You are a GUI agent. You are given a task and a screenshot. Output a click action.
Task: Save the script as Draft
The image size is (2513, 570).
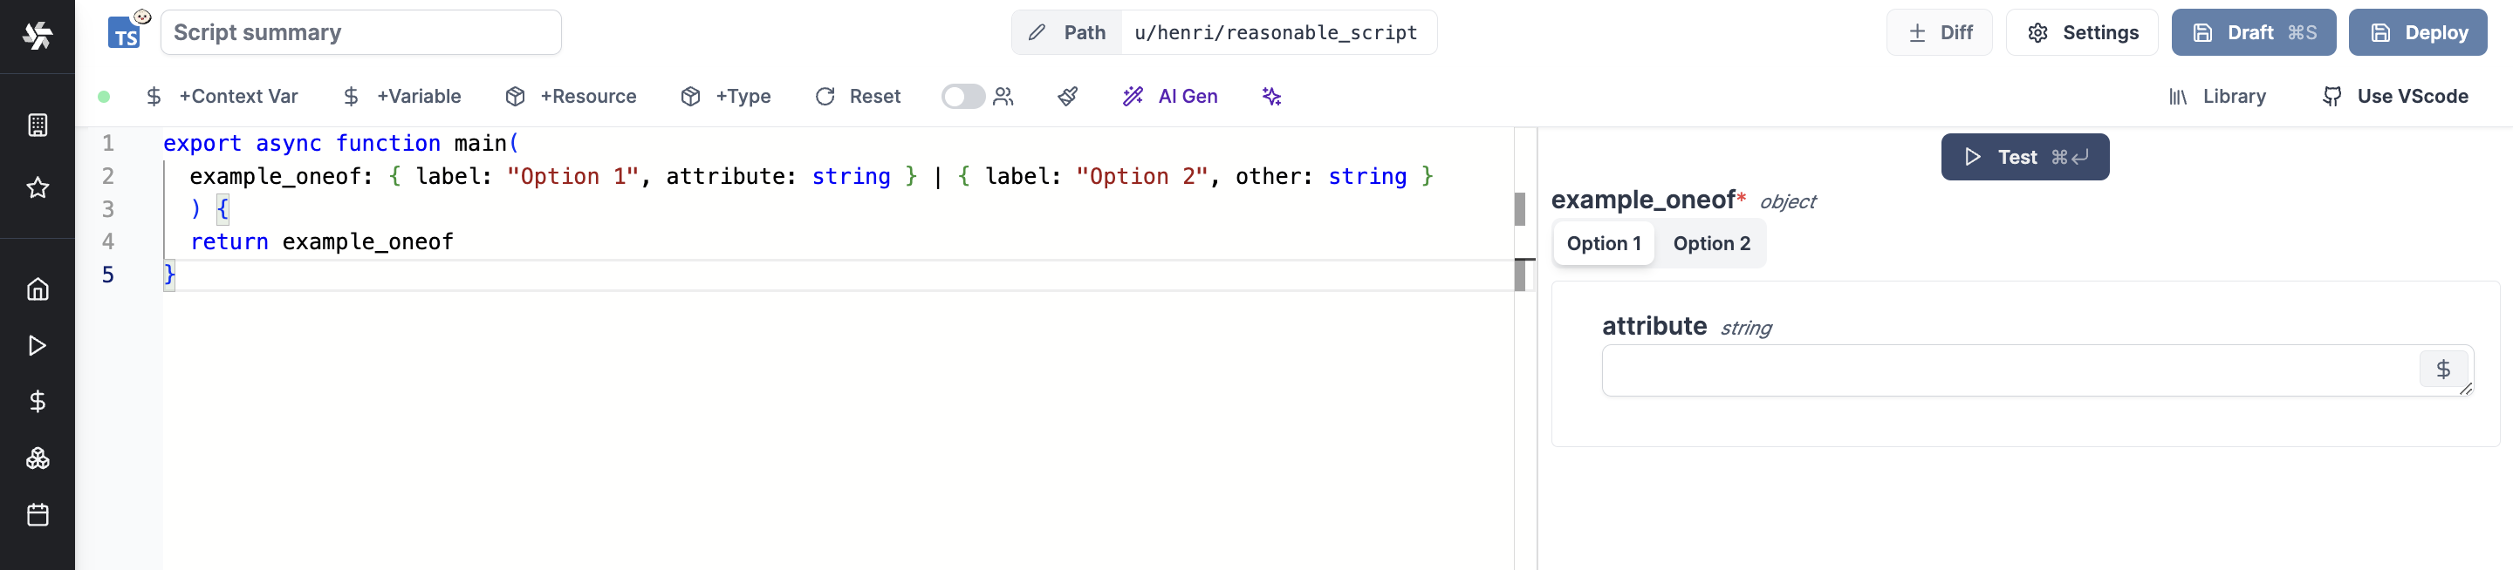pos(2252,33)
